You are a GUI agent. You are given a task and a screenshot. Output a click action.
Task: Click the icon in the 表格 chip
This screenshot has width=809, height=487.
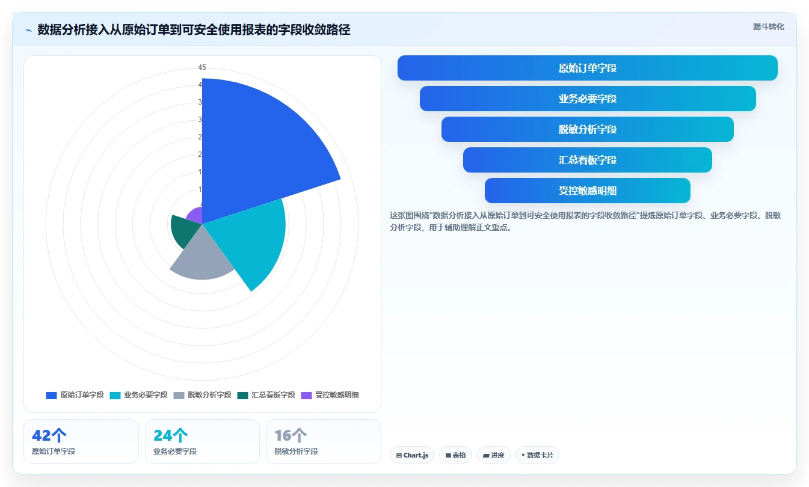click(448, 456)
